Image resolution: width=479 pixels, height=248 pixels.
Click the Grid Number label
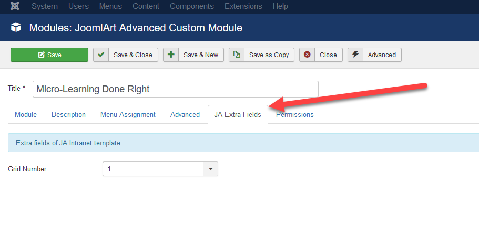tap(27, 169)
